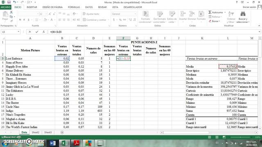Open Word from the Windows taskbar
The height and width of the screenshot is (147, 262).
[x=52, y=143]
